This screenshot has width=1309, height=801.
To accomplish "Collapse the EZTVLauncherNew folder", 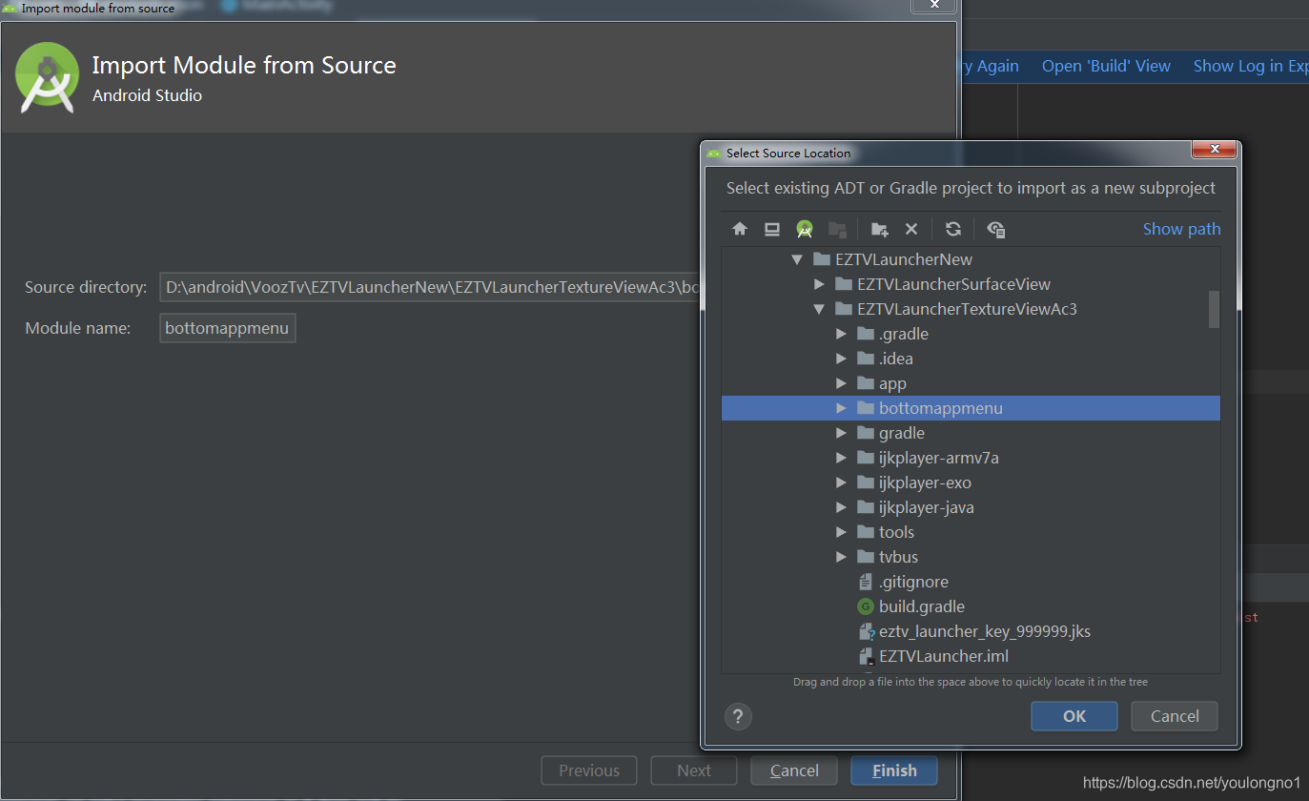I will 797,259.
